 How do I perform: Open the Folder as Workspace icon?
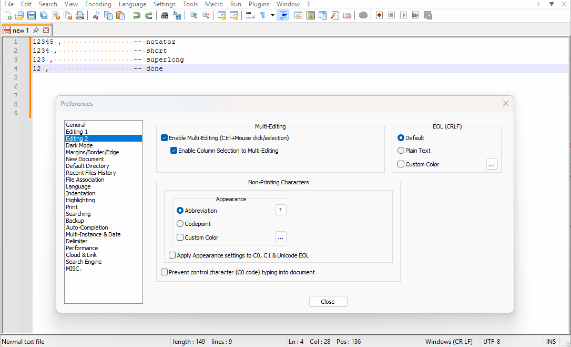pos(347,15)
